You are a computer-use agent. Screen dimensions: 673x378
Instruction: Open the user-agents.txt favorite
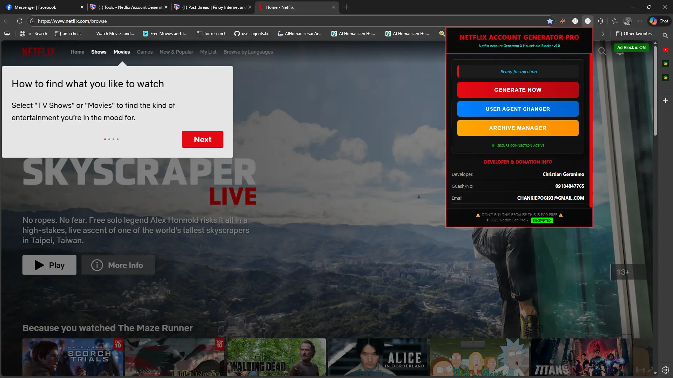point(252,34)
